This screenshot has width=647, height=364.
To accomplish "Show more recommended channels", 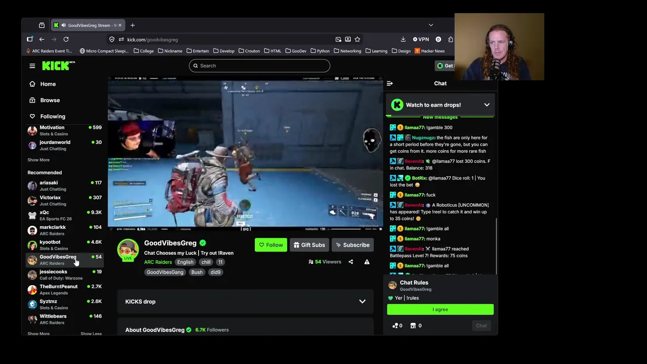I will 38,334.
